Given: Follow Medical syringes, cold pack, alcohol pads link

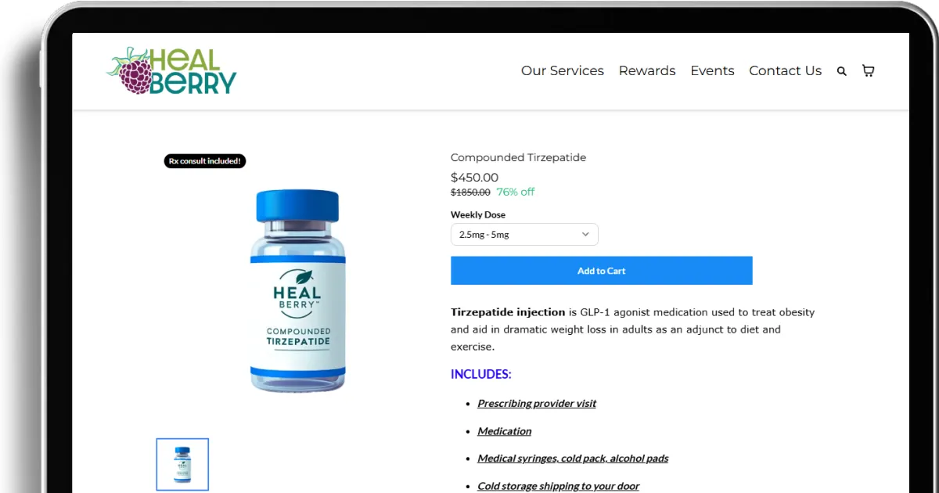Looking at the screenshot, I should coord(573,459).
